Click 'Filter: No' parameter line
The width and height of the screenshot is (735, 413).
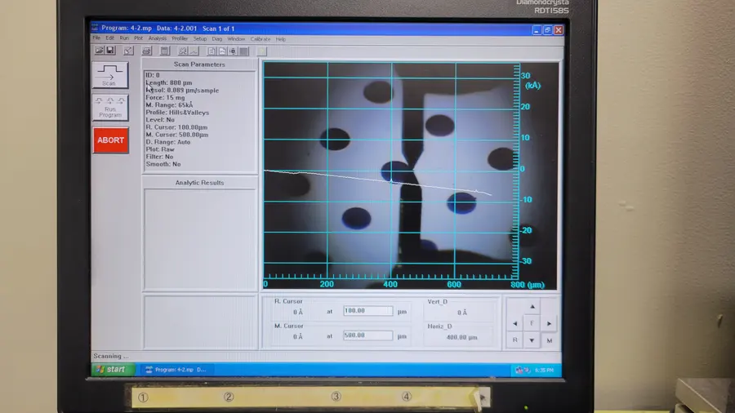[159, 157]
